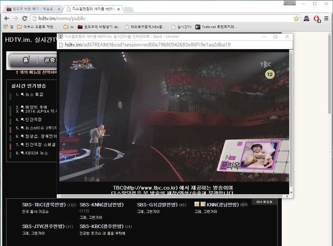
Task: Click the red Opera-style extension icon
Action: 317,19
